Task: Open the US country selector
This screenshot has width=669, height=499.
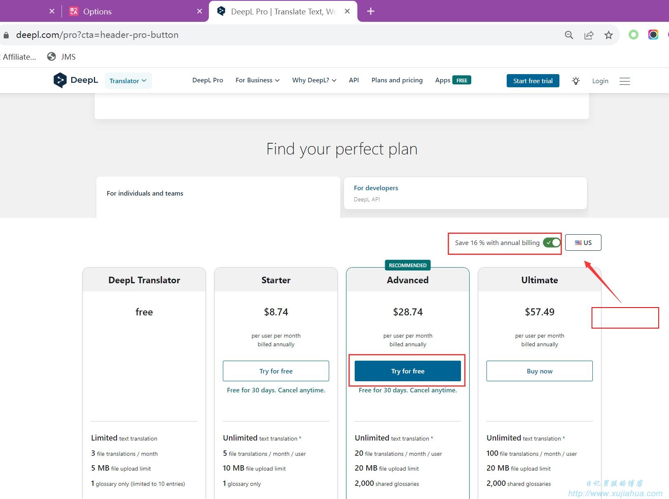Action: tap(583, 243)
